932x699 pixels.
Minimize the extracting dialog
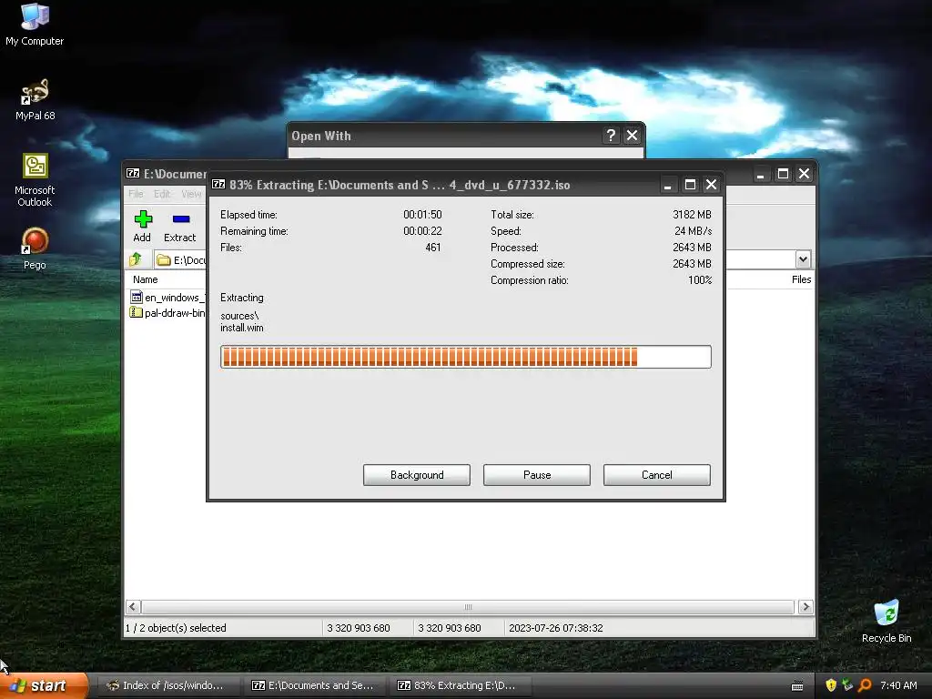pos(667,185)
